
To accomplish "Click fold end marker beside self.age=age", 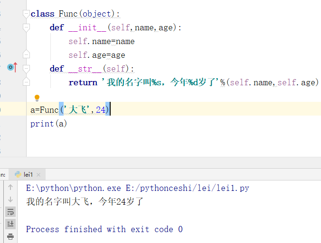I will tap(26, 54).
